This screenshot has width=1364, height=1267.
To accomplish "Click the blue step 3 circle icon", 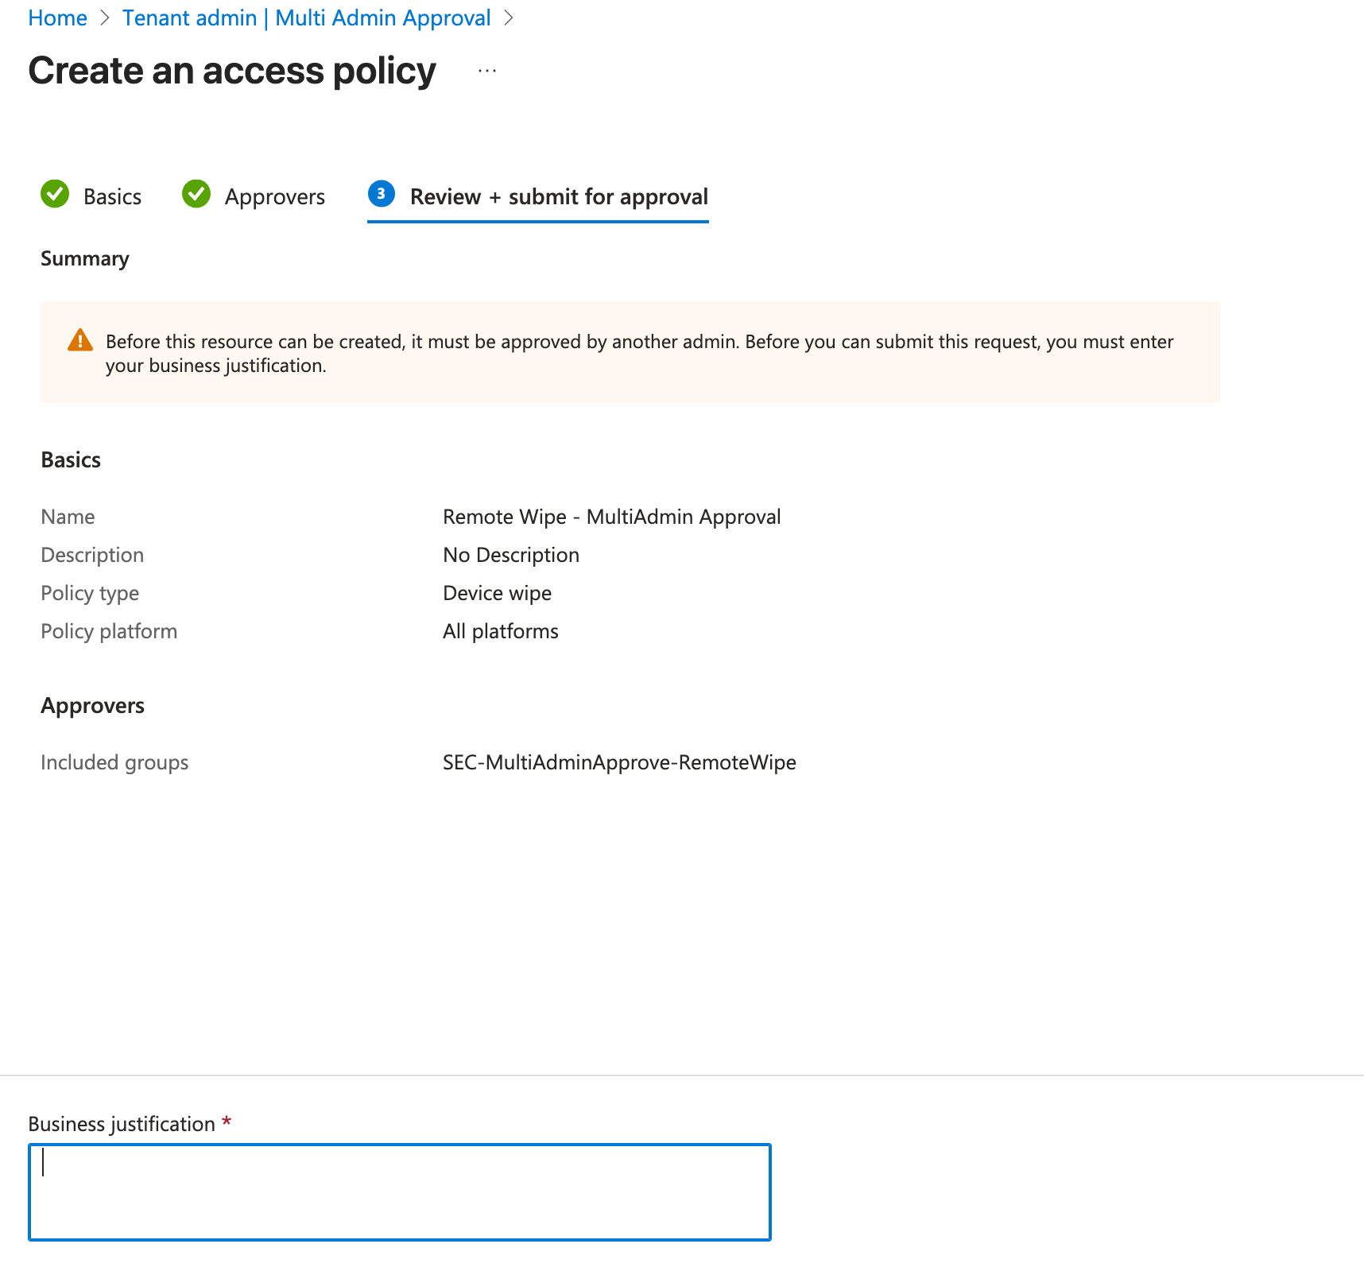I will 382,194.
